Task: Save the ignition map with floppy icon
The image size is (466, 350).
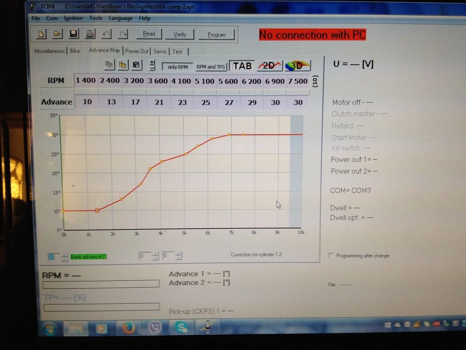Action: point(73,34)
